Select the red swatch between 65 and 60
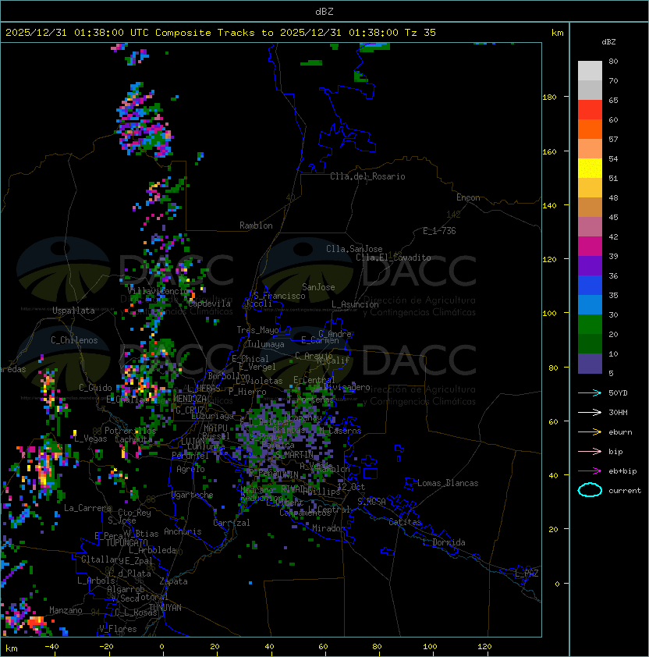 point(590,110)
